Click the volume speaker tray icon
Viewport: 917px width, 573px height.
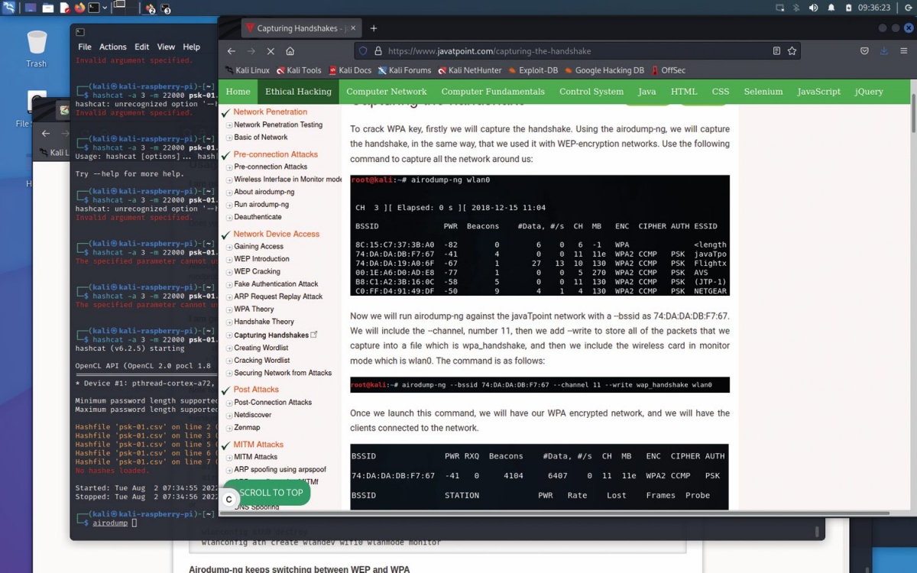pyautogui.click(x=813, y=8)
